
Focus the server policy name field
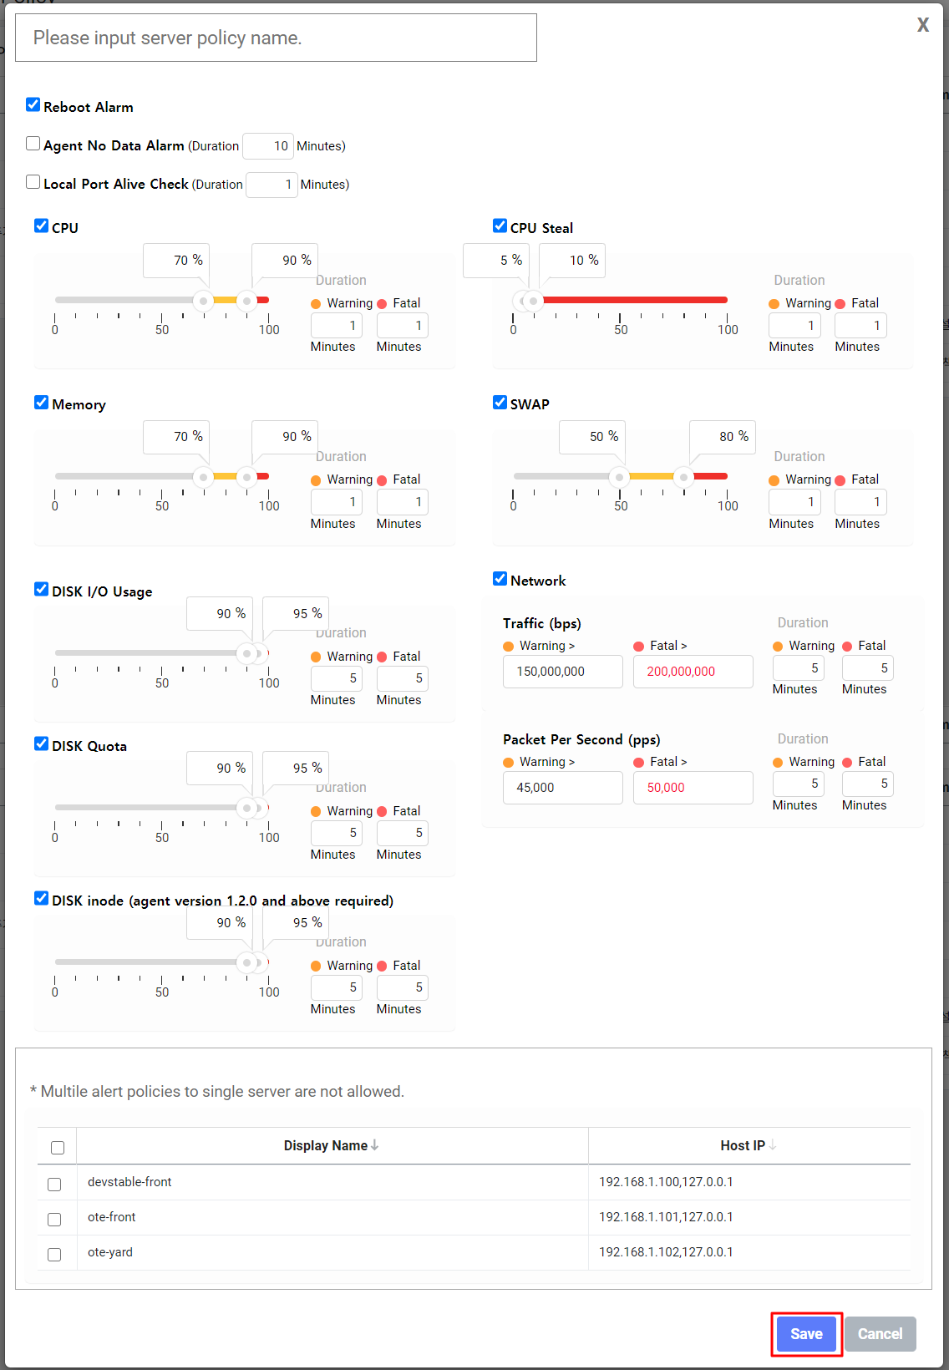click(x=276, y=38)
